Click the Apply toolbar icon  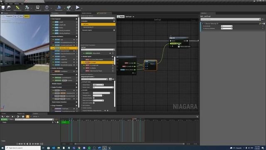pos(17,8)
